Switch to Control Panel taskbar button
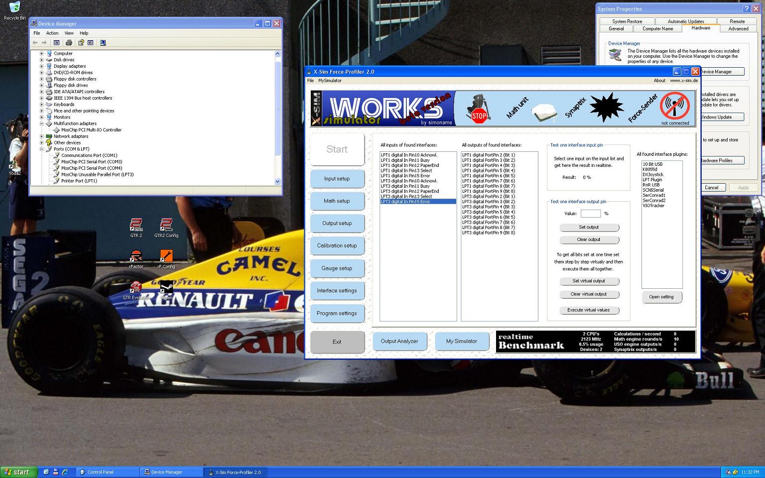765x478 pixels. [x=108, y=472]
